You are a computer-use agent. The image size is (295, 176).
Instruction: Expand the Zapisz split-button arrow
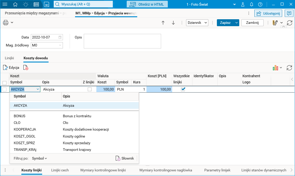pyautogui.click(x=236, y=23)
